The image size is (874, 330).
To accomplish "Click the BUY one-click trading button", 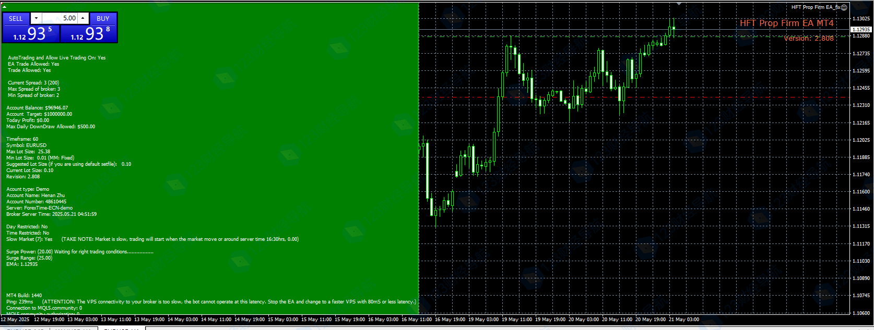I will [x=103, y=18].
